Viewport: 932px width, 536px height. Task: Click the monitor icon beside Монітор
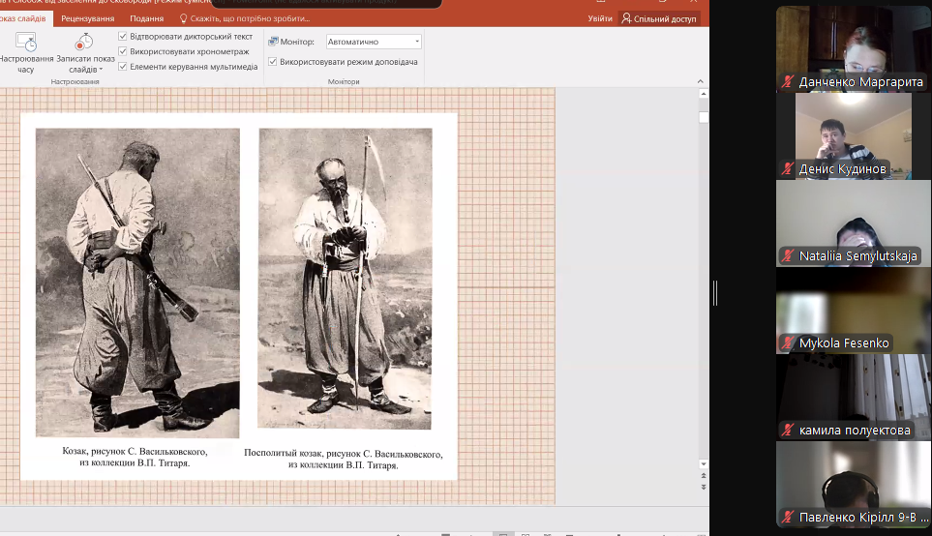pyautogui.click(x=274, y=42)
